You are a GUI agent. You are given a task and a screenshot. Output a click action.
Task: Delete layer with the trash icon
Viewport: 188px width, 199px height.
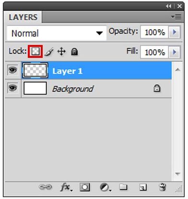[163, 187]
